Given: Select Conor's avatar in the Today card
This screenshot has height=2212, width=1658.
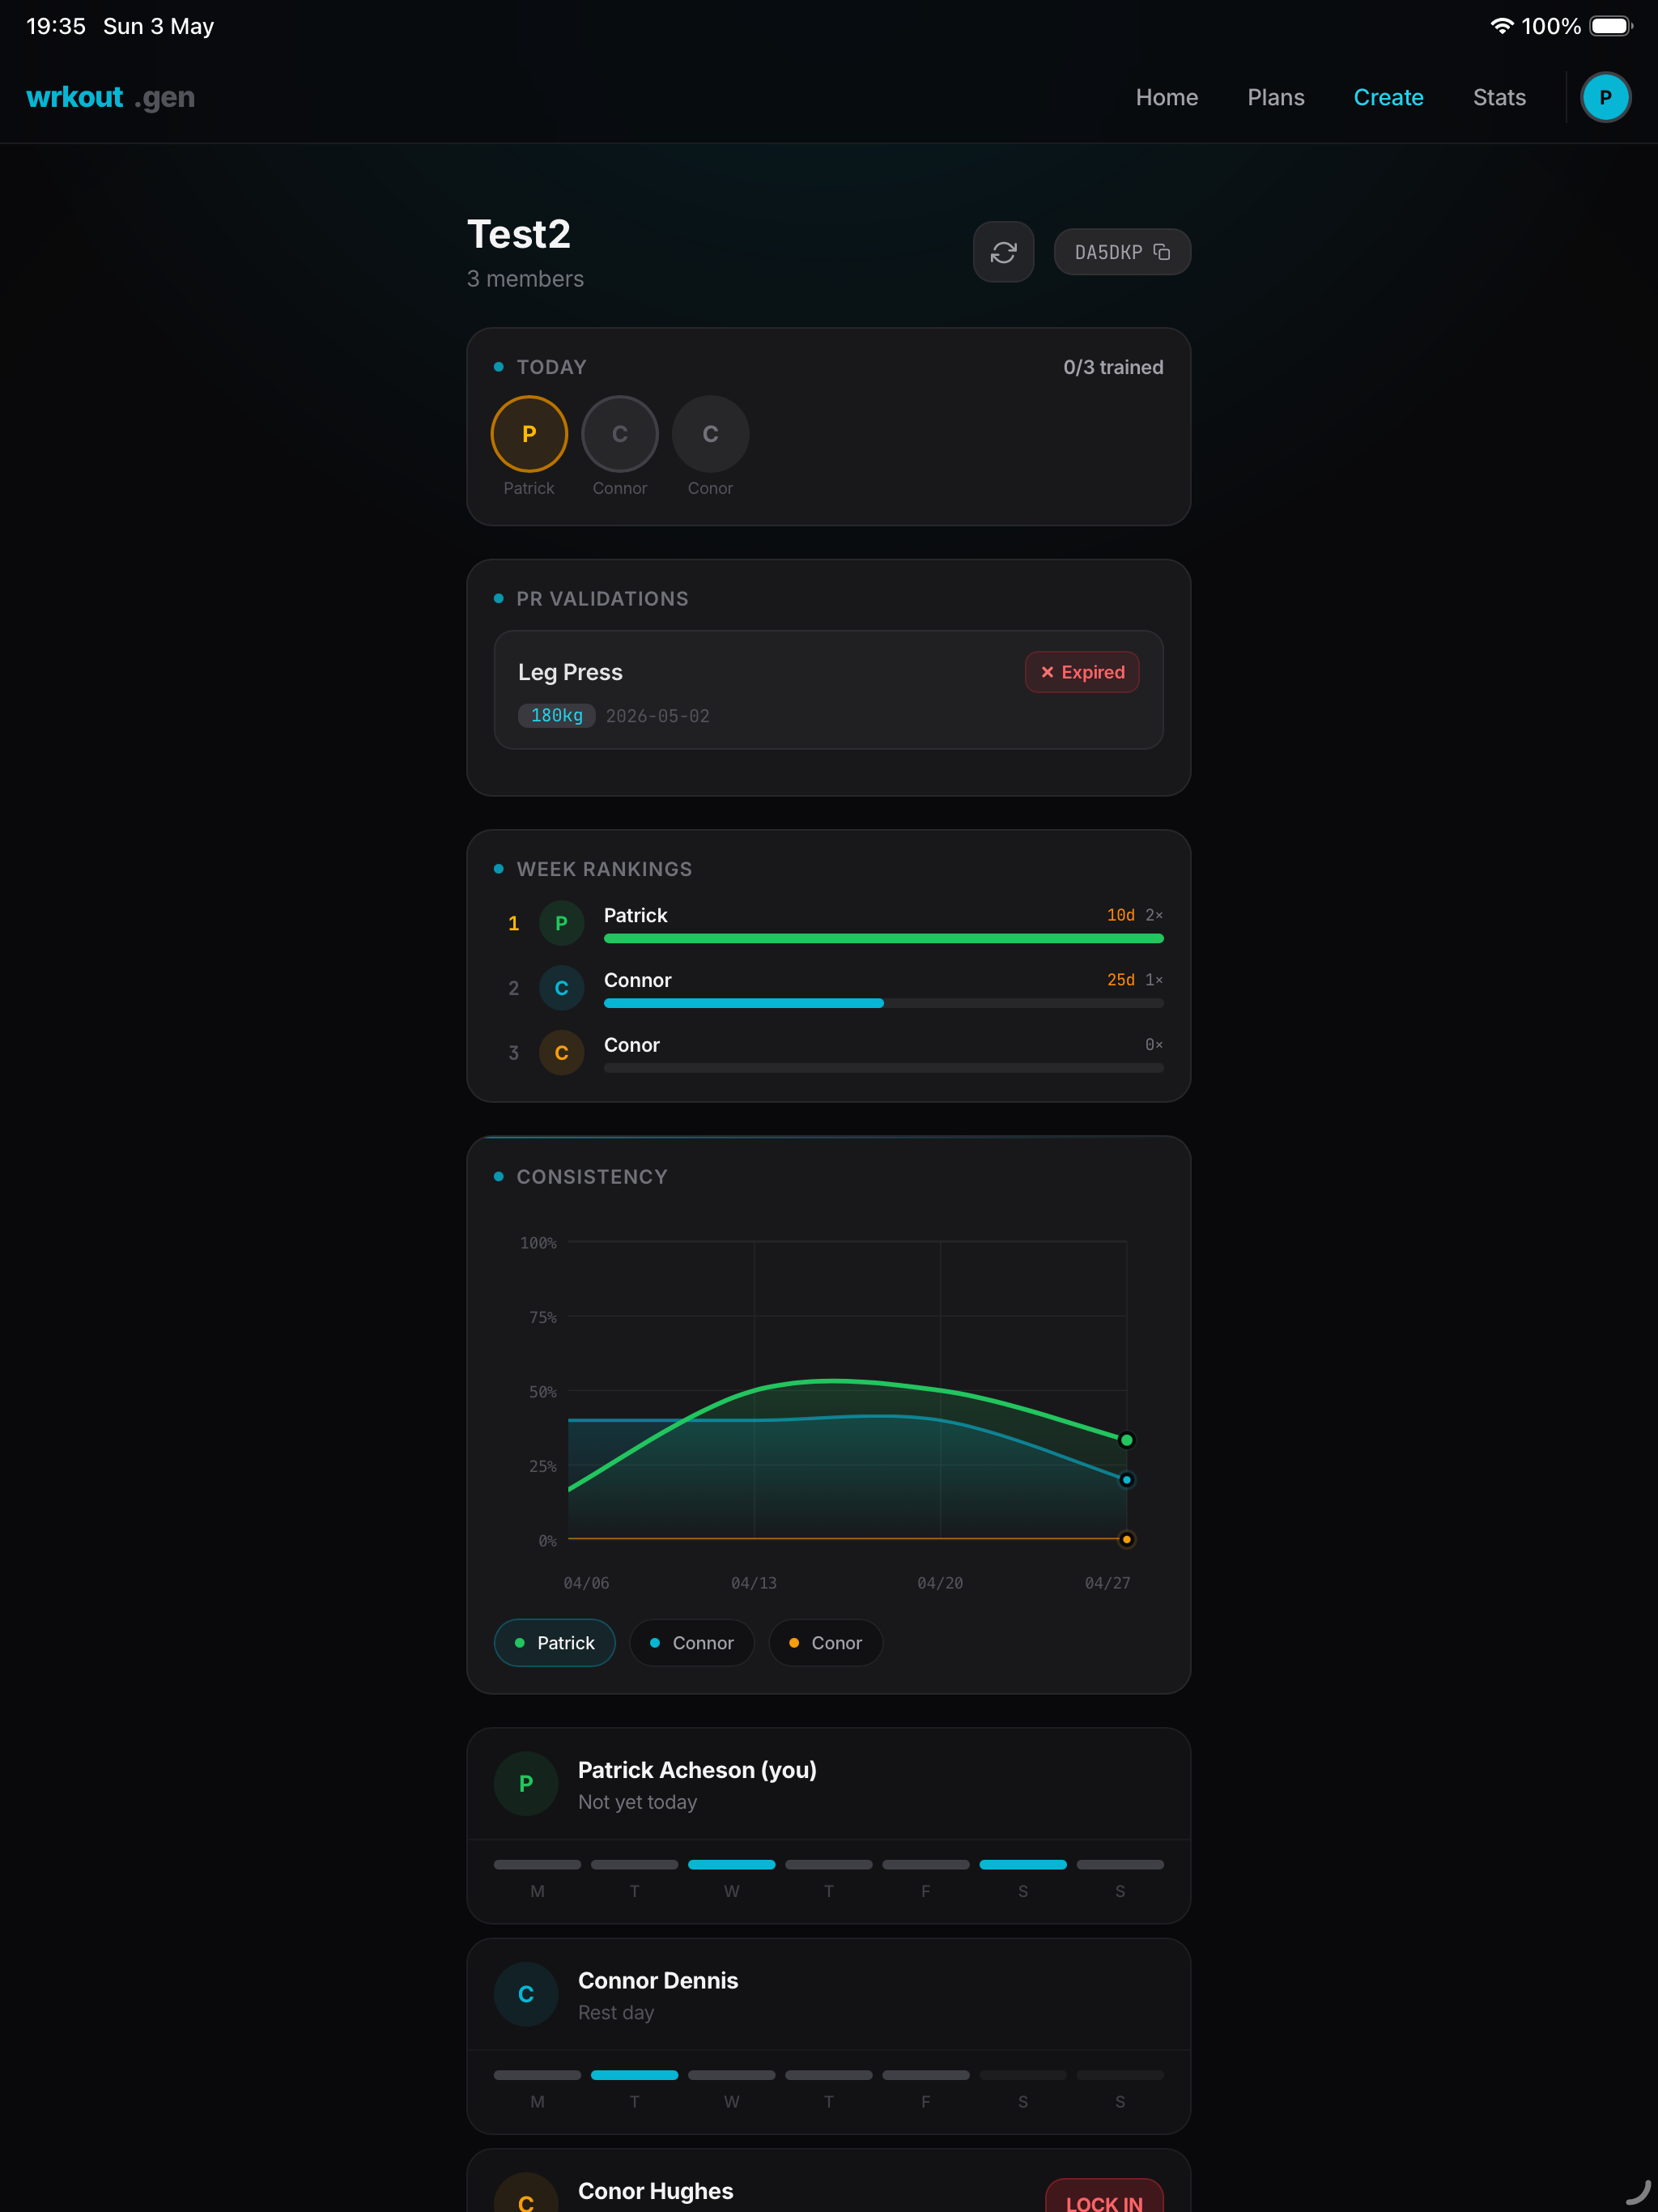Looking at the screenshot, I should pyautogui.click(x=710, y=434).
